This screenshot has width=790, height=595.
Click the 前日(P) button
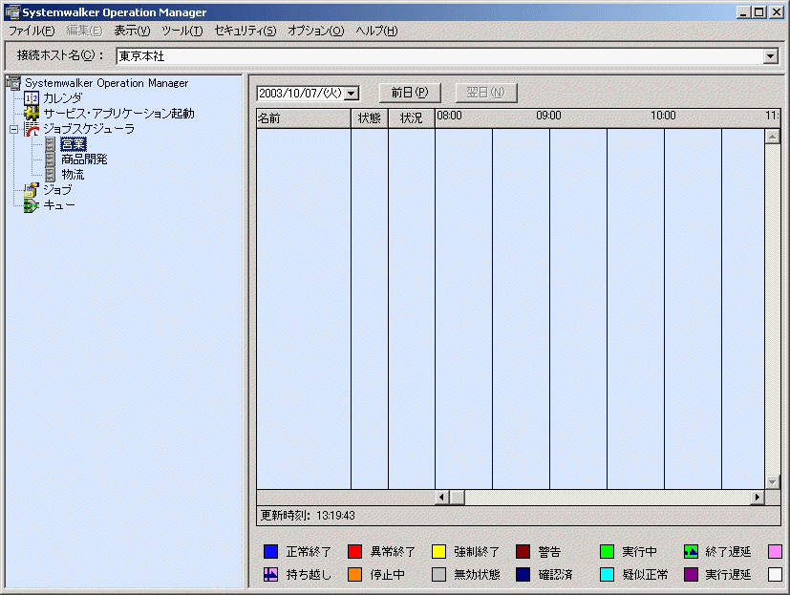[x=410, y=93]
